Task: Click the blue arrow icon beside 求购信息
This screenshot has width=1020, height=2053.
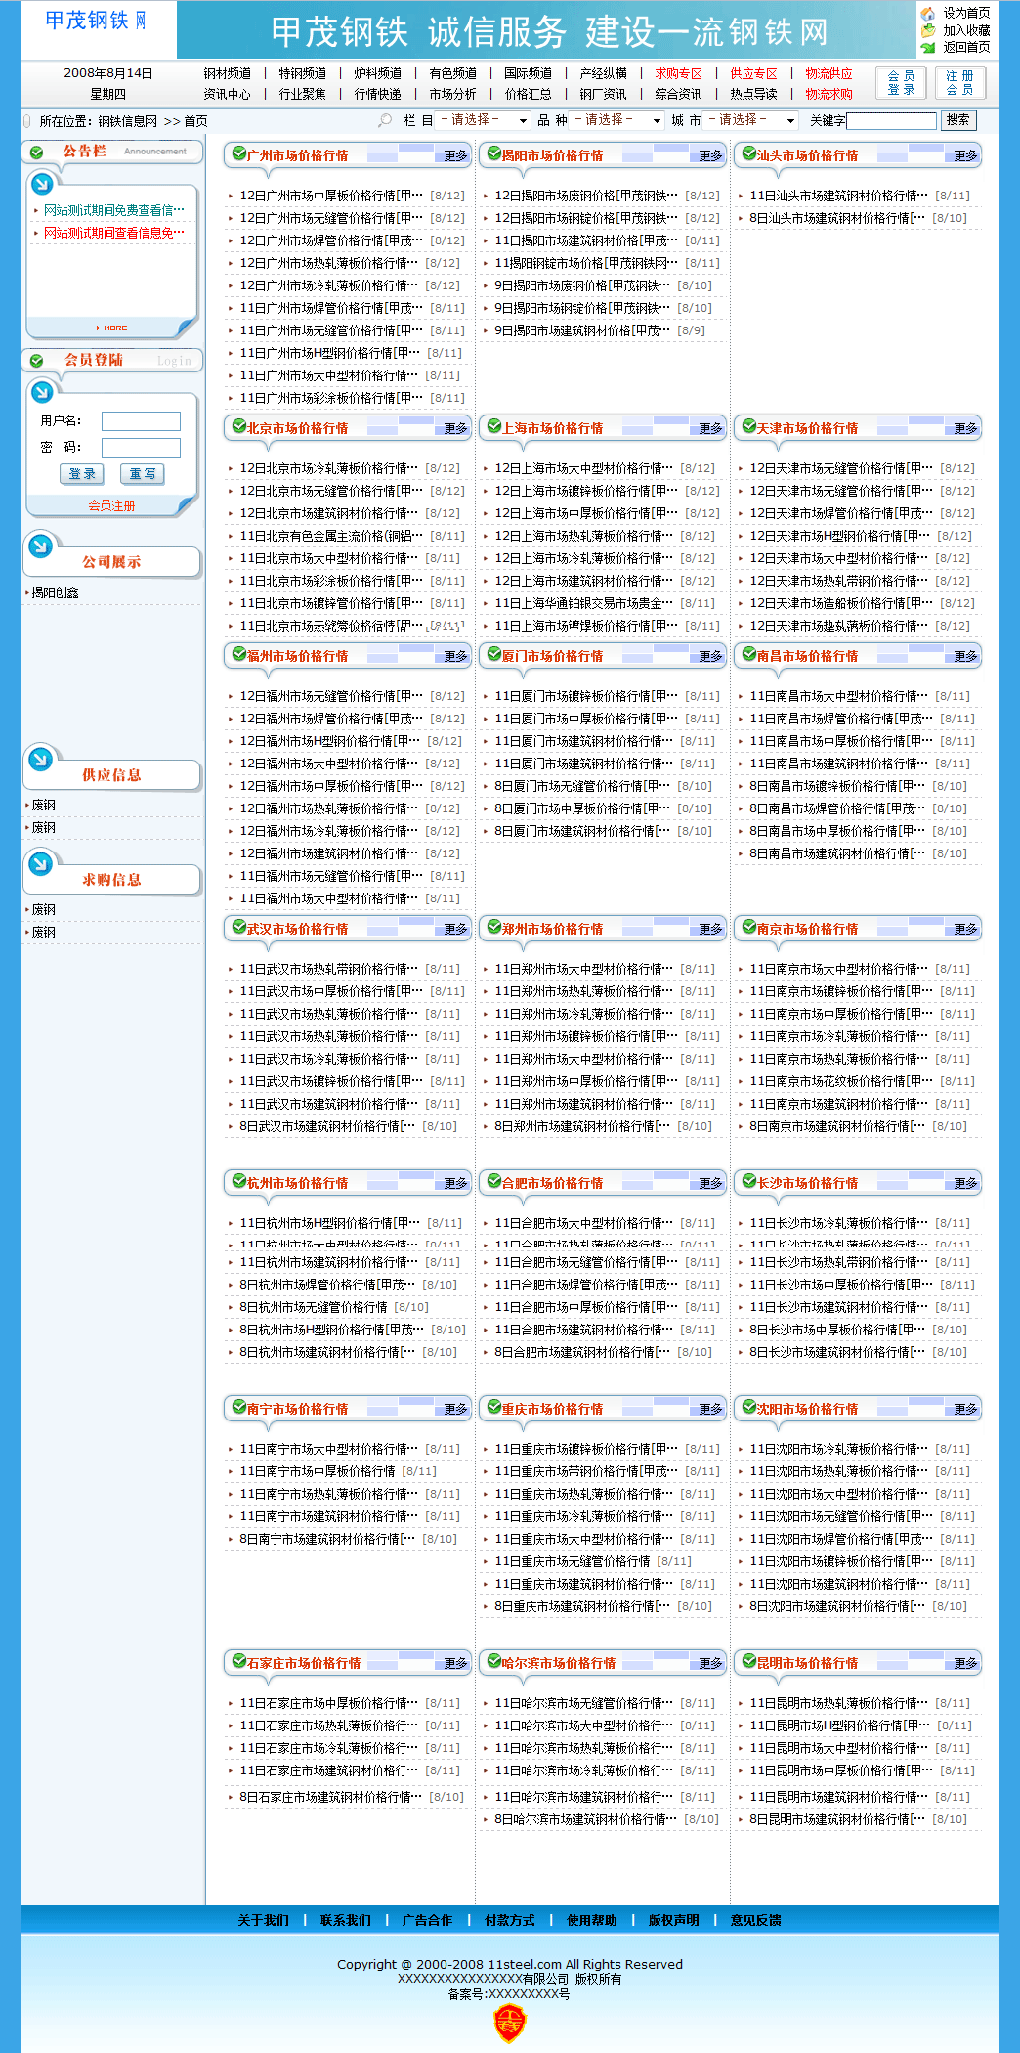Action: (41, 863)
